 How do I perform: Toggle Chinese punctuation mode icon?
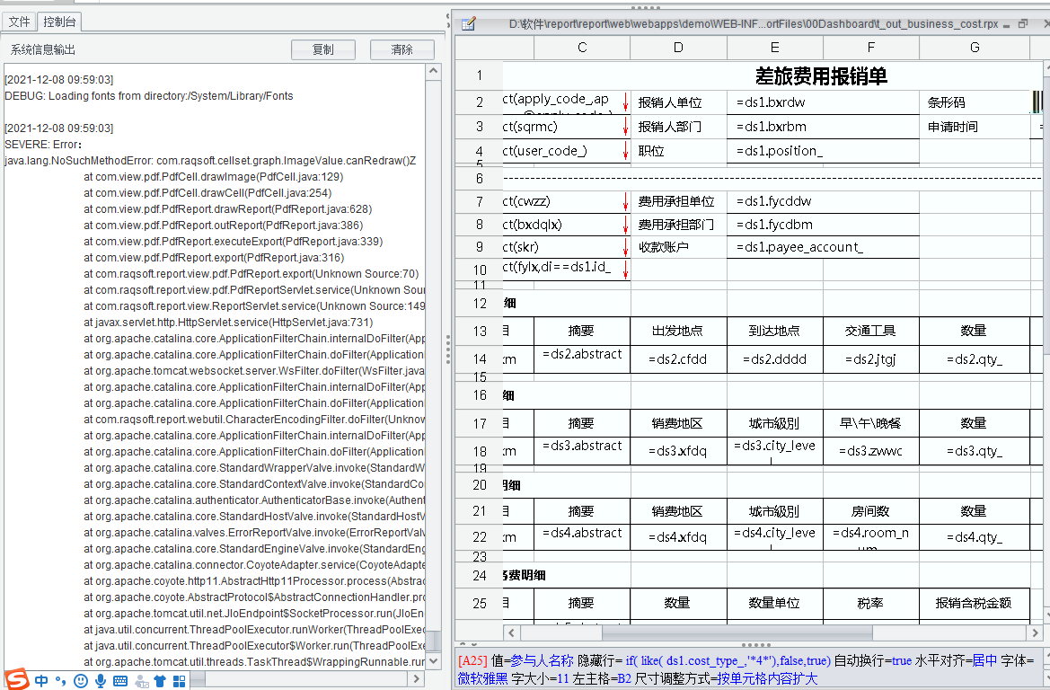tap(61, 681)
